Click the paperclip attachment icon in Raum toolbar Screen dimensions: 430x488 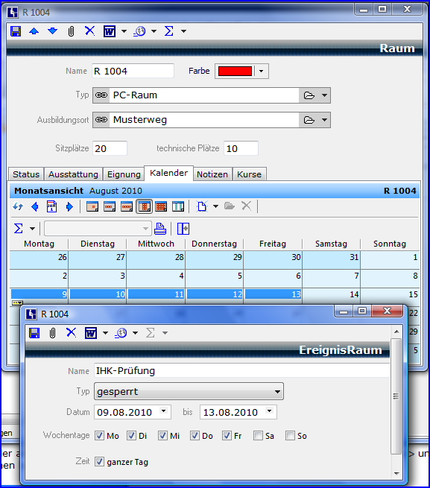71,31
